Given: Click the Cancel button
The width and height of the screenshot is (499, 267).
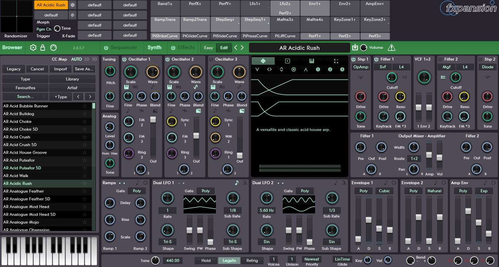Looking at the screenshot, I should tap(37, 69).
